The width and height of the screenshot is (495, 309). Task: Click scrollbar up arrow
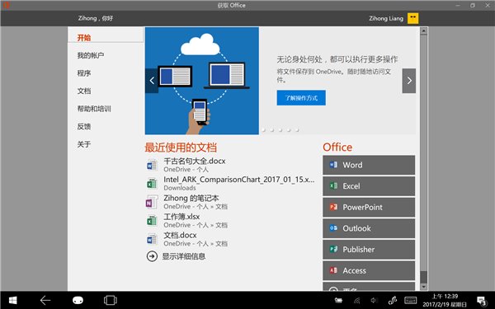point(424,30)
